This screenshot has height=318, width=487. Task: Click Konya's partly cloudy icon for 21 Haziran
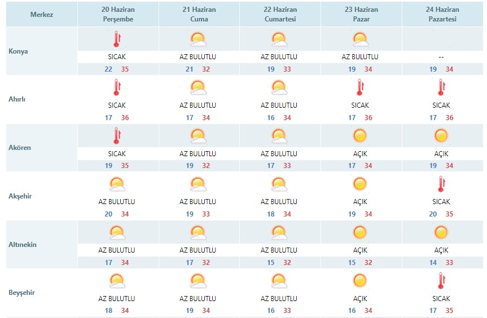click(x=198, y=39)
